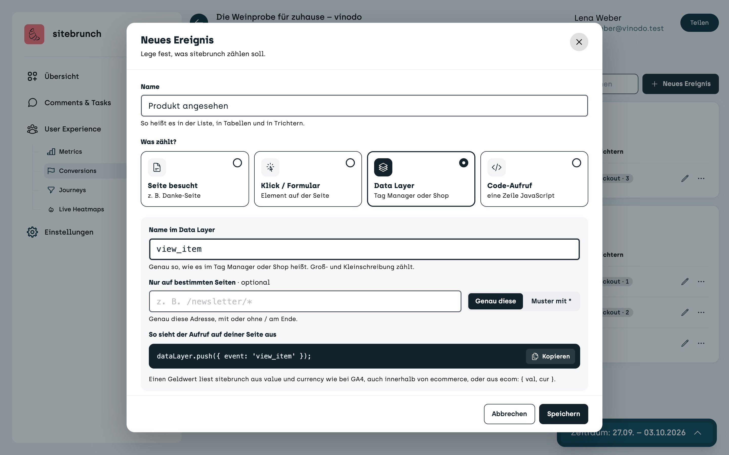Image resolution: width=729 pixels, height=455 pixels.
Task: Click the Live Heatmaps flame icon
Action: [51, 210]
